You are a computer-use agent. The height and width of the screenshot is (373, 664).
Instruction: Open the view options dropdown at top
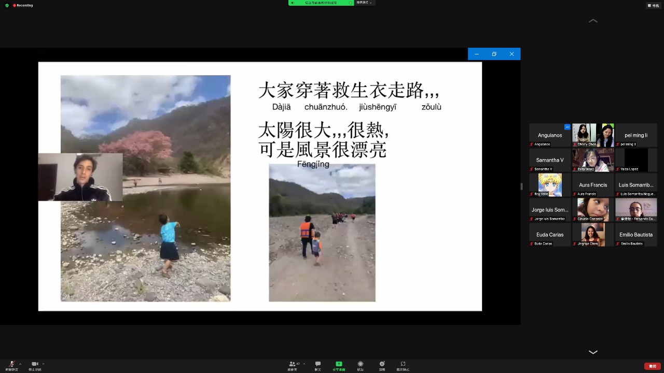pos(364,3)
